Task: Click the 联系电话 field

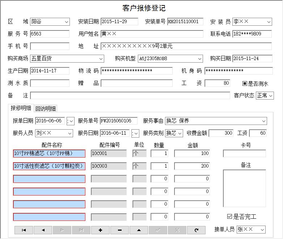Action: coord(252,34)
